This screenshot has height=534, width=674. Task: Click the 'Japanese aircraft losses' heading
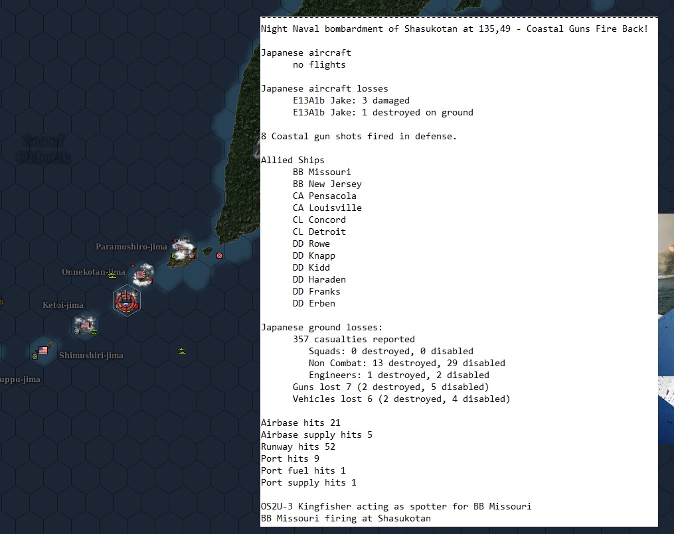point(325,88)
